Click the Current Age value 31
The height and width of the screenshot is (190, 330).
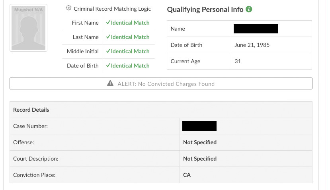click(x=238, y=61)
